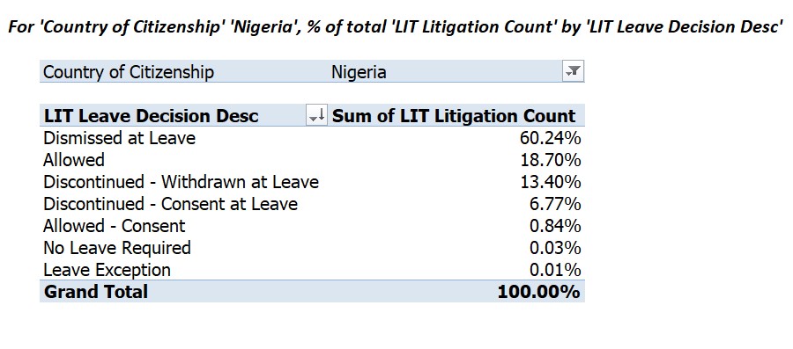The image size is (793, 349).
Task: Select the 60.24% value cell
Action: click(x=550, y=138)
